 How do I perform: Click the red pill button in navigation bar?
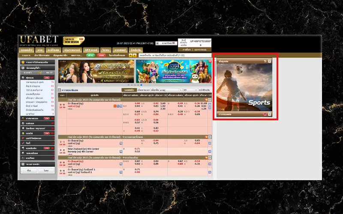point(101,55)
